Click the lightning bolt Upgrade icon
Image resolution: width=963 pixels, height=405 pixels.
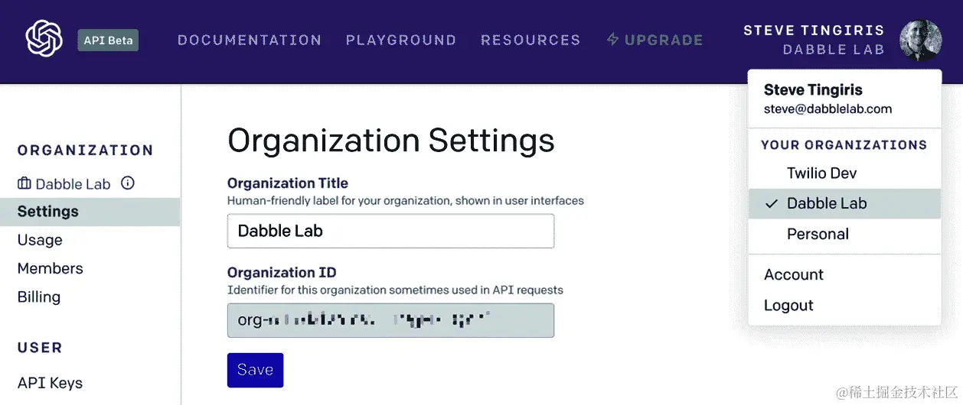coord(612,40)
